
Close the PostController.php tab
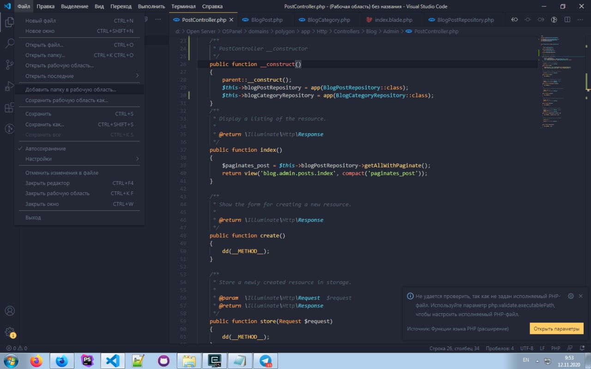coord(231,20)
